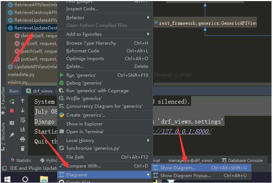Click the down arrow in Run toolbar
273x183 pixels.
(23, 110)
